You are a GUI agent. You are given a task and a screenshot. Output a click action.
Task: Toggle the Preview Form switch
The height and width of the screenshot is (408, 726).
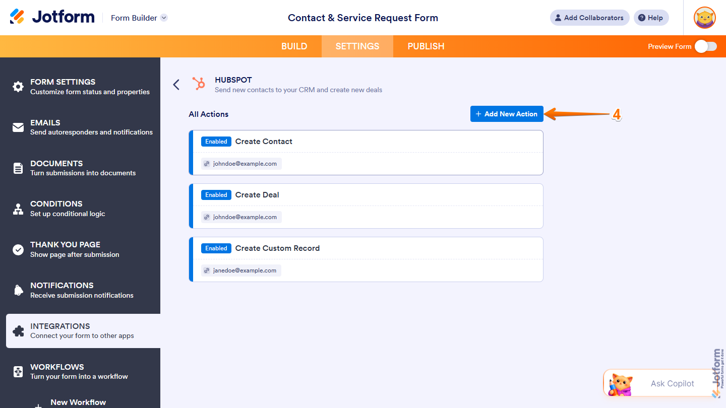click(705, 46)
